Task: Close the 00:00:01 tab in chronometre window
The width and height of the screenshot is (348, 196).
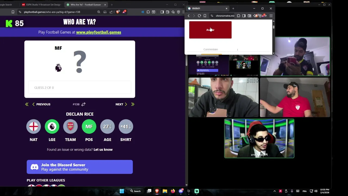Action: (226, 8)
